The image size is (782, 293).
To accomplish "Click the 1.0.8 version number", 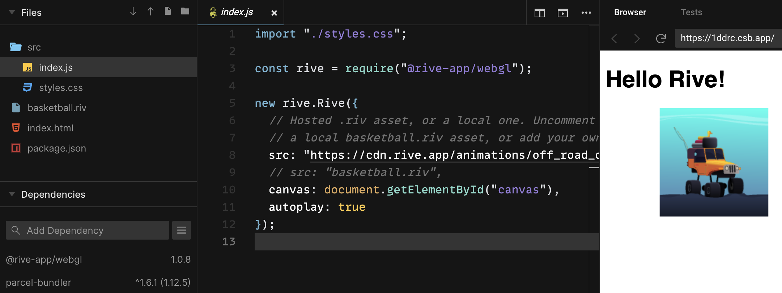I will 180,259.
